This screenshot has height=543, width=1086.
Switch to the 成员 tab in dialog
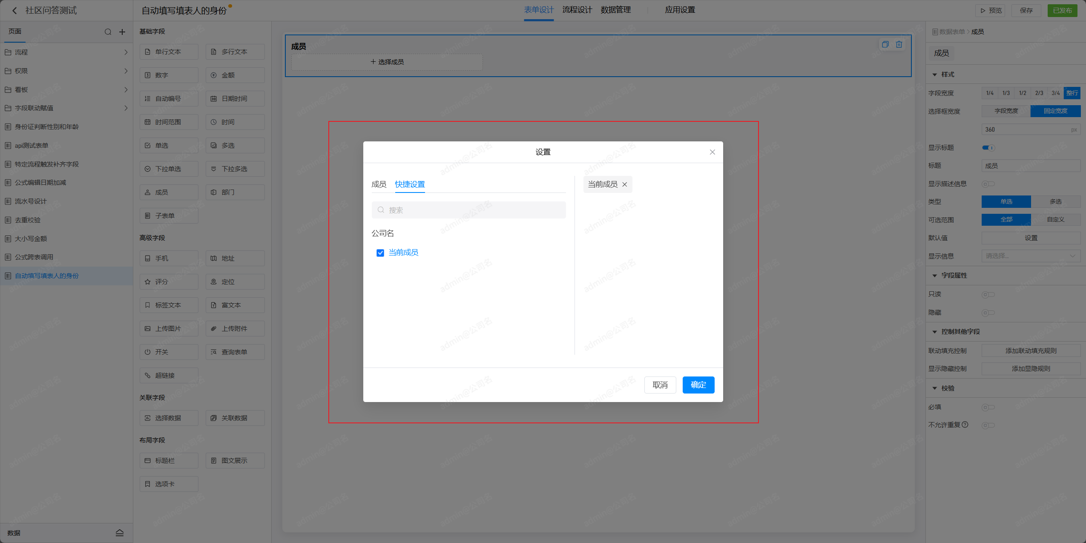tap(379, 184)
